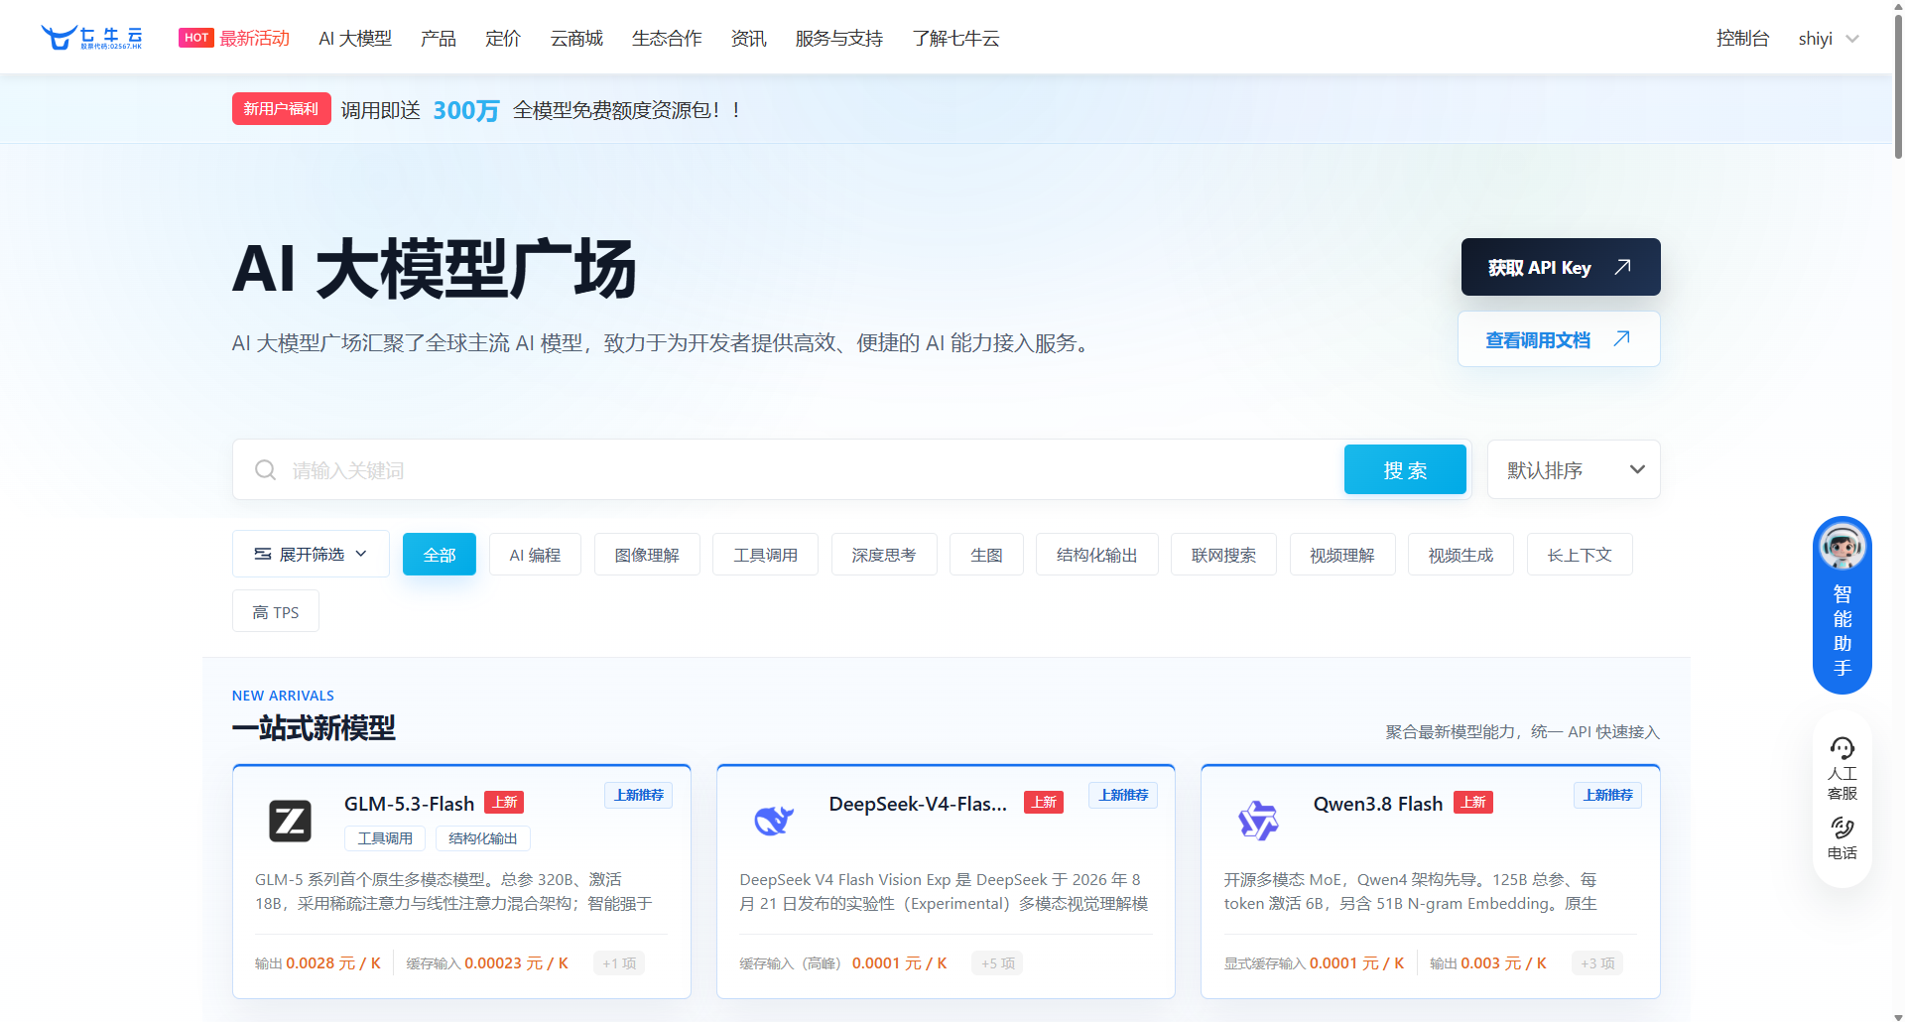Click 上新推荐 badge on Qwen3.8 Flash card
Screen dimensions: 1905x1022
(x=1607, y=795)
